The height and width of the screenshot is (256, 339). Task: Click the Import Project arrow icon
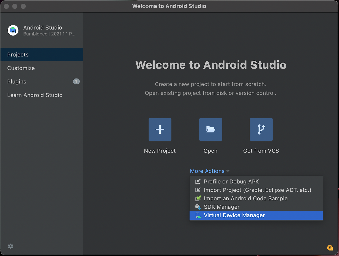coord(198,190)
